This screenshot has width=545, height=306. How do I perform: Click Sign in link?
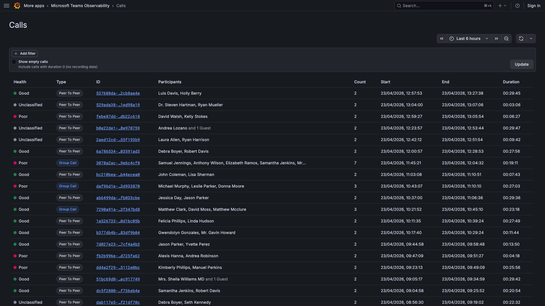pos(534,6)
